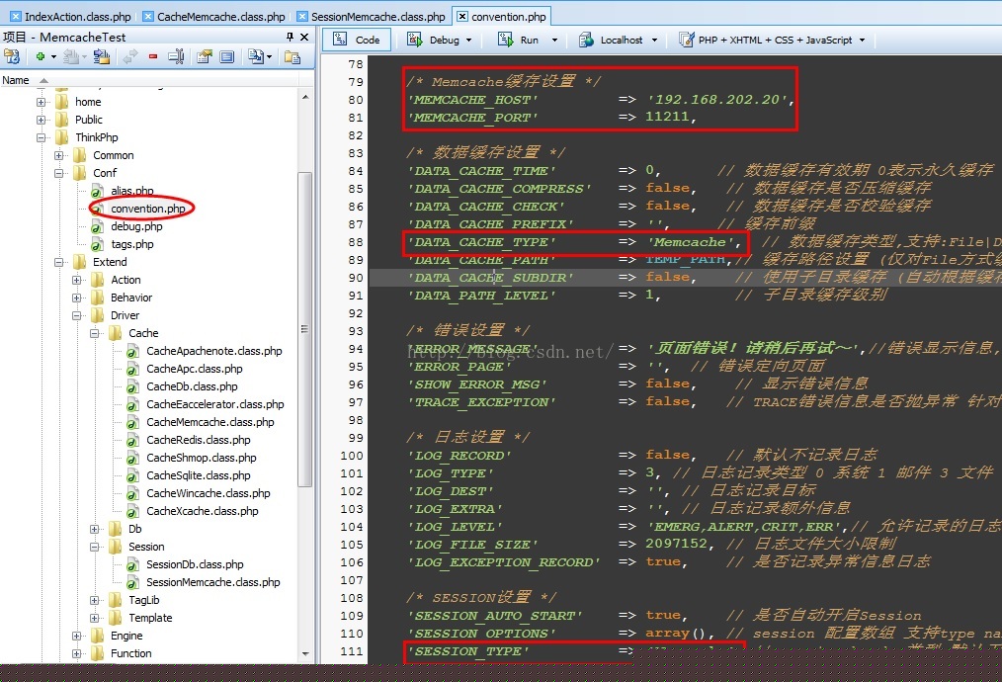The image size is (1002, 682).
Task: Click the red minus remove icon
Action: [152, 57]
